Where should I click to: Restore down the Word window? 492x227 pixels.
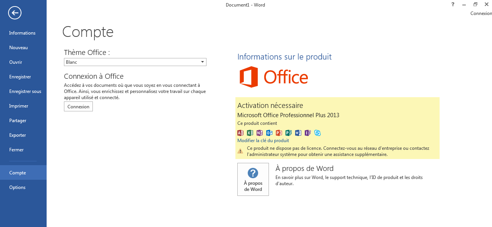pos(475,4)
